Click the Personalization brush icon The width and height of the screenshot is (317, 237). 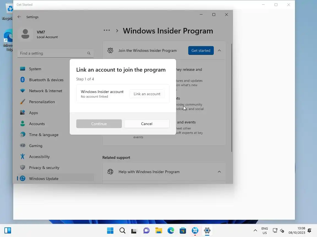click(x=23, y=101)
